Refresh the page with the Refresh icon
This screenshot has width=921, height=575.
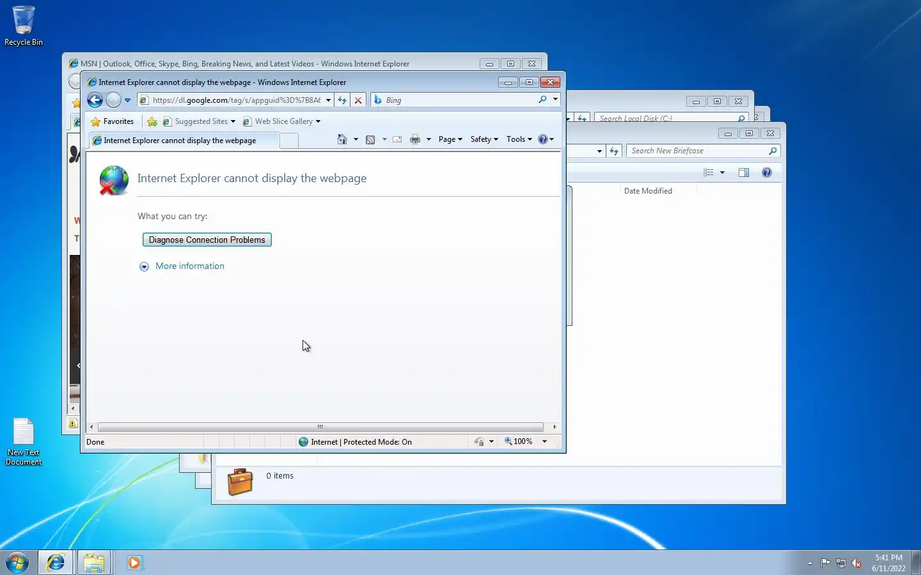click(x=342, y=100)
